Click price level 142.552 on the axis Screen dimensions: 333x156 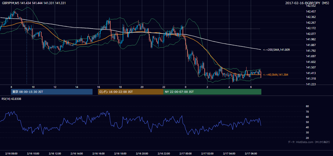(311, 6)
